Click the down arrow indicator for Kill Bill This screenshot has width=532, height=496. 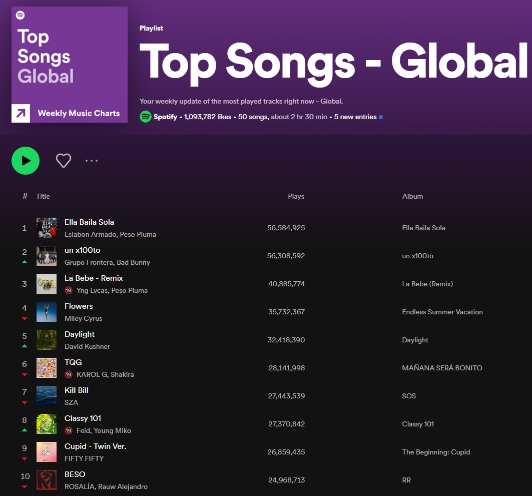tap(25, 403)
